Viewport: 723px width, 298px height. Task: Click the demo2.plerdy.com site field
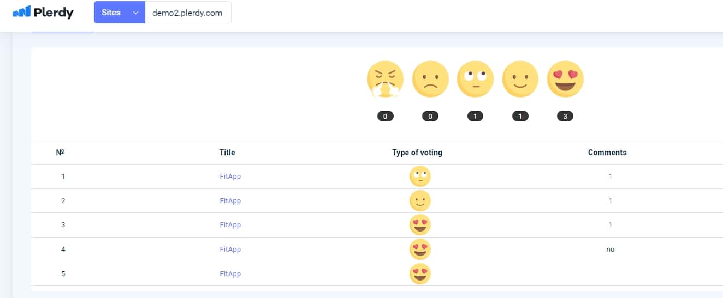pyautogui.click(x=188, y=13)
